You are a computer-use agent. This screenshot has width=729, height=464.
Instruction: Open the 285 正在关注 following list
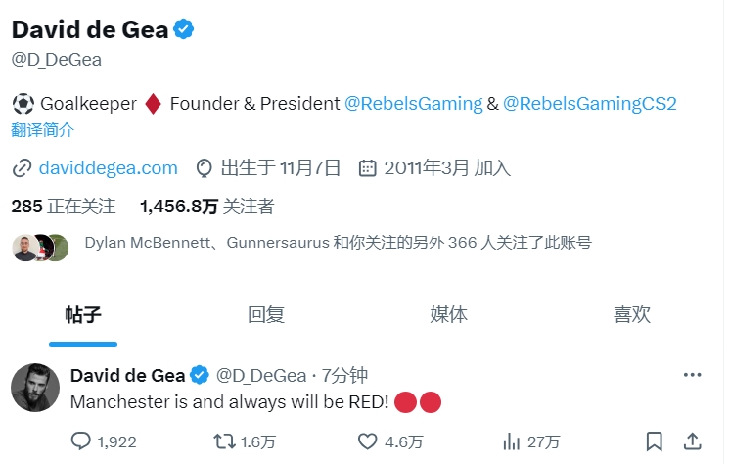[x=64, y=207]
